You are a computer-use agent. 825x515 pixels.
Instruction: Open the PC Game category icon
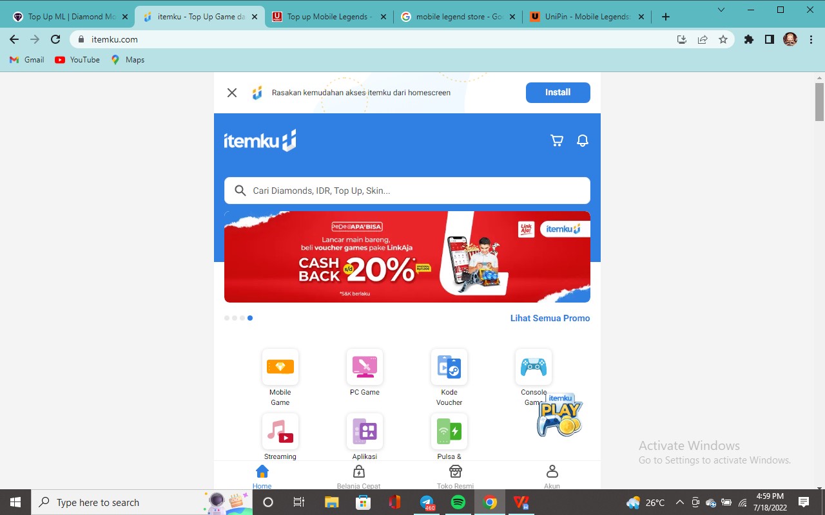click(x=364, y=367)
